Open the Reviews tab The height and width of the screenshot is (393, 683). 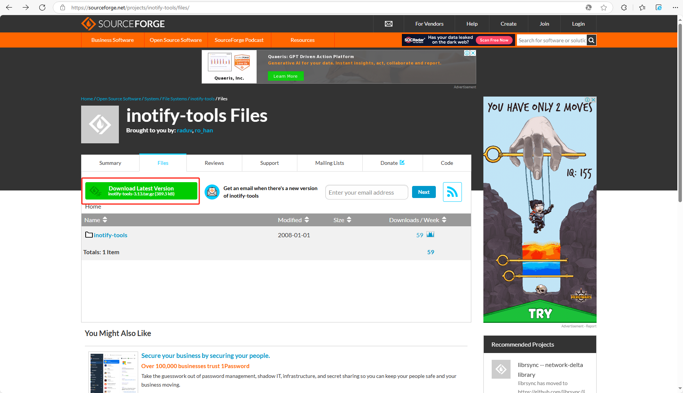214,163
